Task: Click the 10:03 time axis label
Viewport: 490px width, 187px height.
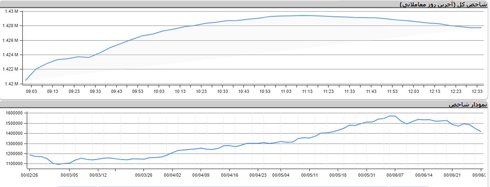Action: pos(159,92)
